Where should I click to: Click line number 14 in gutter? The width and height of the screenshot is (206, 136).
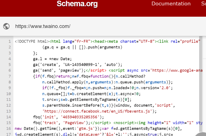pyautogui.click(x=9, y=117)
